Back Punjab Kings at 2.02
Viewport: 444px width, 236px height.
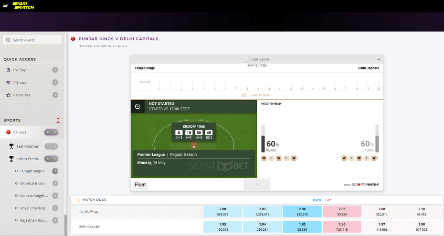pos(262,211)
